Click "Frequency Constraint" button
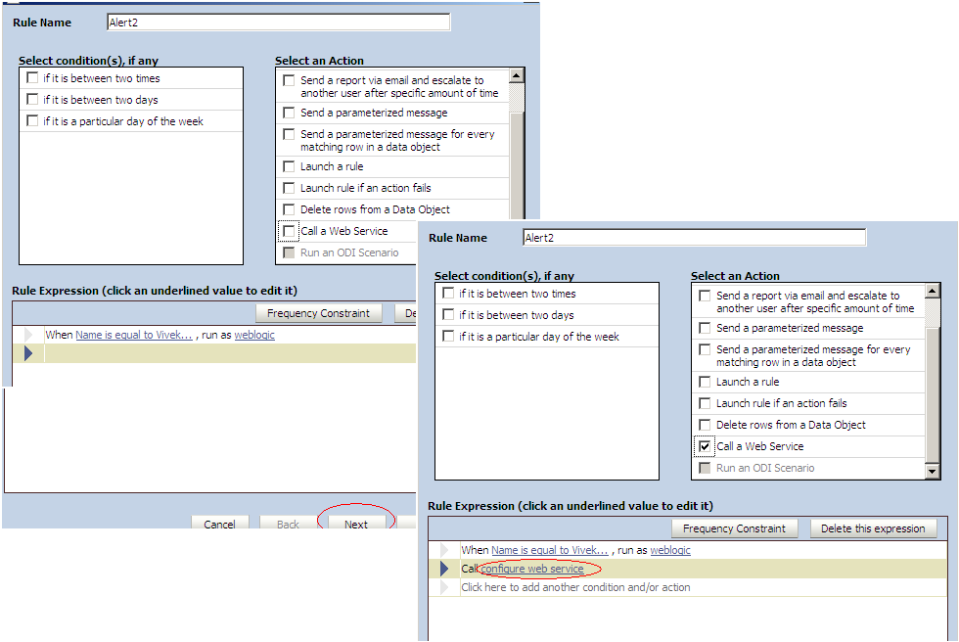 click(x=735, y=528)
